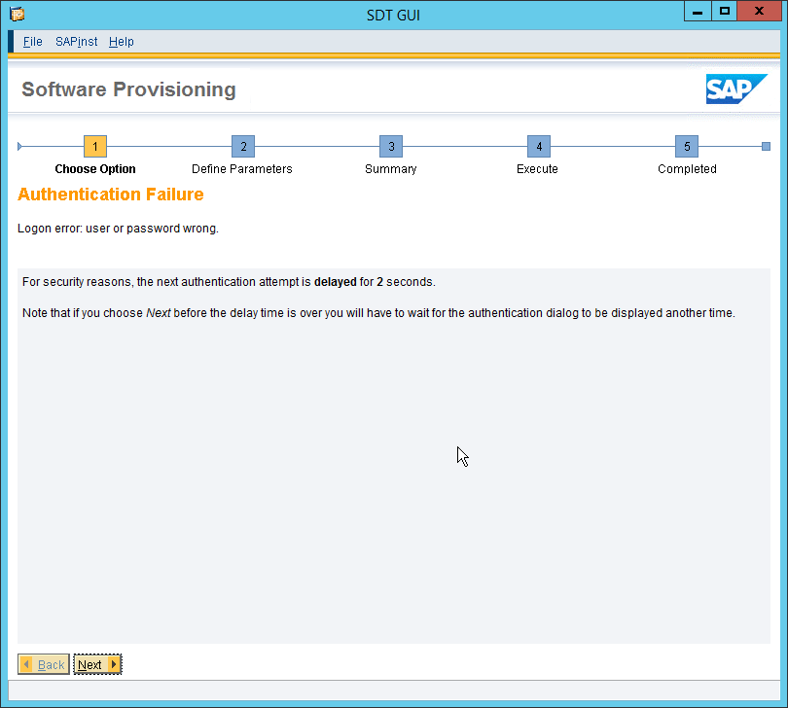Click the SAP logo
Viewport: 788px width, 708px height.
(x=736, y=88)
